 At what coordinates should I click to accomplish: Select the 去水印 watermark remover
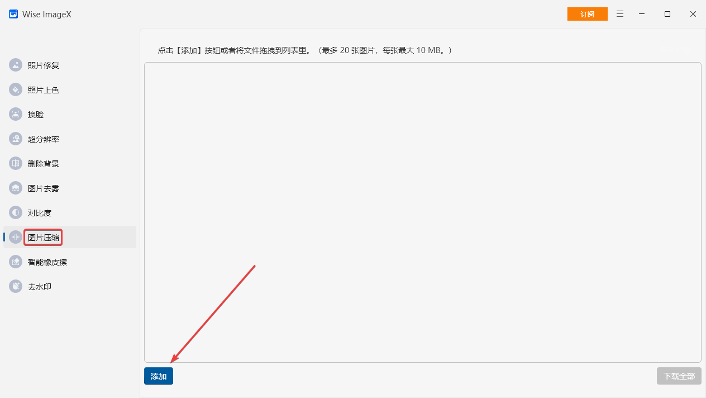coord(39,286)
